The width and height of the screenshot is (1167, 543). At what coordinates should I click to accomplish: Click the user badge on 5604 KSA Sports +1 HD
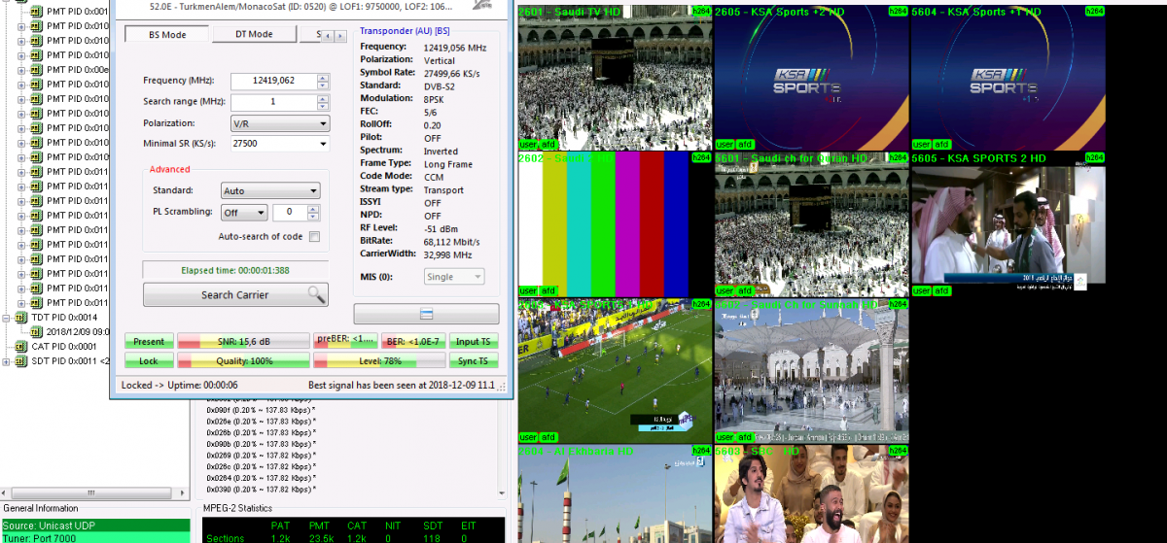click(x=921, y=144)
